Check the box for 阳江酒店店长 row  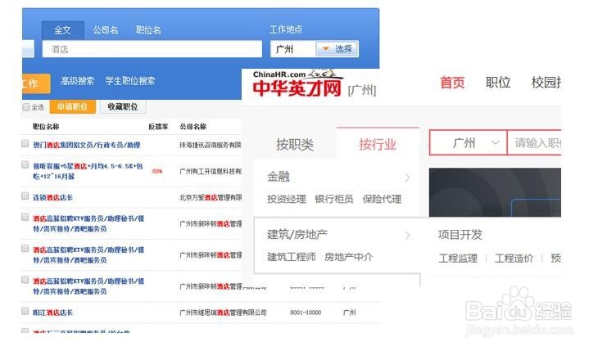[x=25, y=311]
